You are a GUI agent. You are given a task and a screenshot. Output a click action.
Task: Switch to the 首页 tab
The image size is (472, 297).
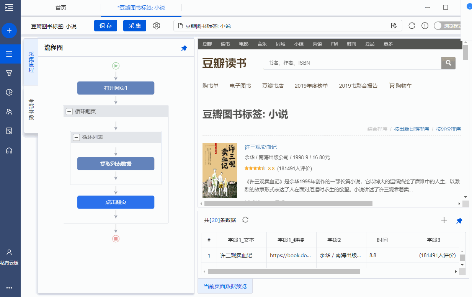(61, 8)
